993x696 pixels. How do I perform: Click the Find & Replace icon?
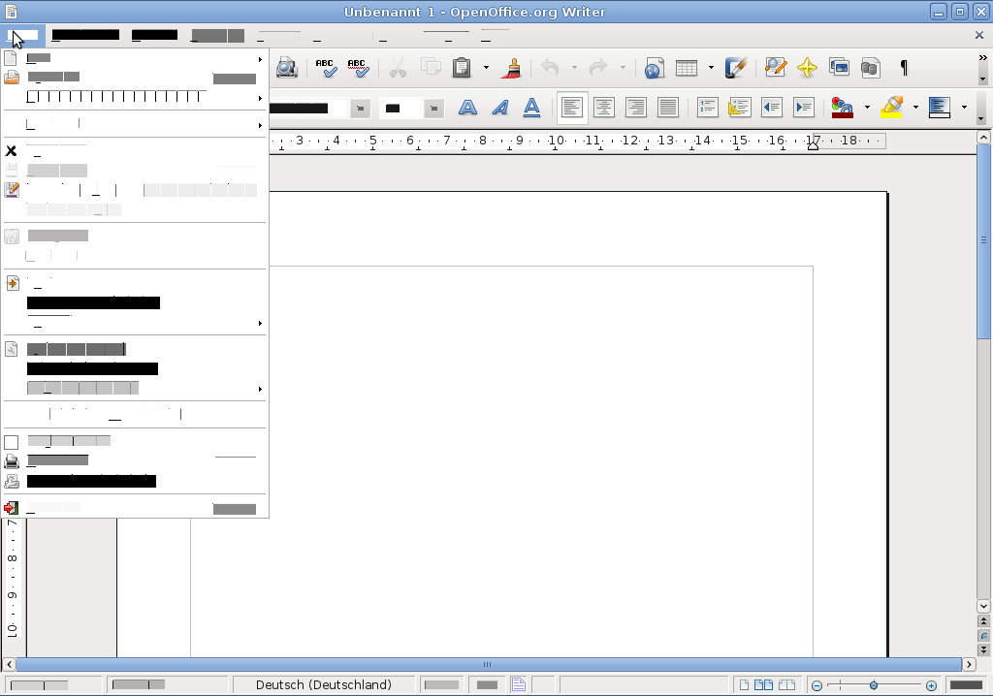[775, 68]
